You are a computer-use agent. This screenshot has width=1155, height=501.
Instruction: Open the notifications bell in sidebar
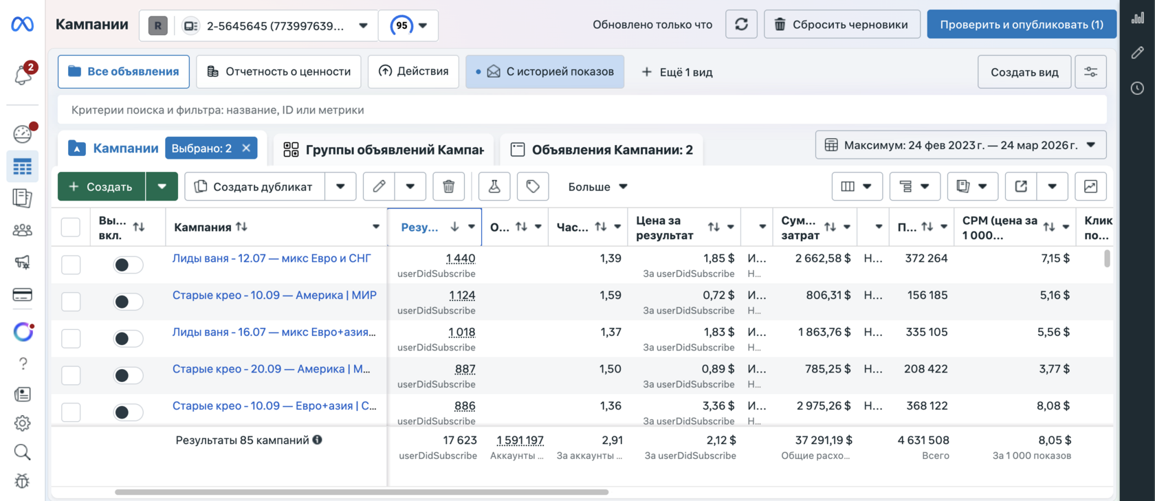pyautogui.click(x=23, y=74)
